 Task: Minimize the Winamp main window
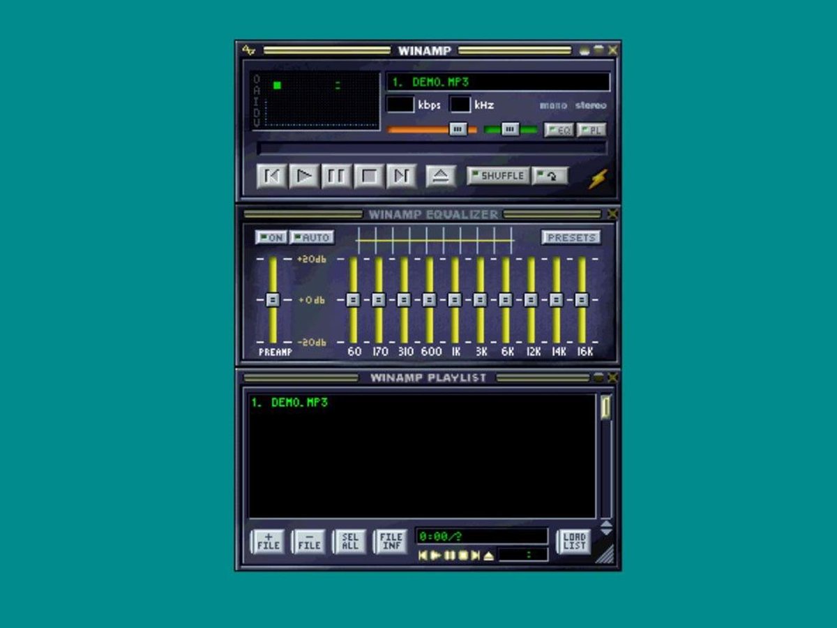(585, 50)
